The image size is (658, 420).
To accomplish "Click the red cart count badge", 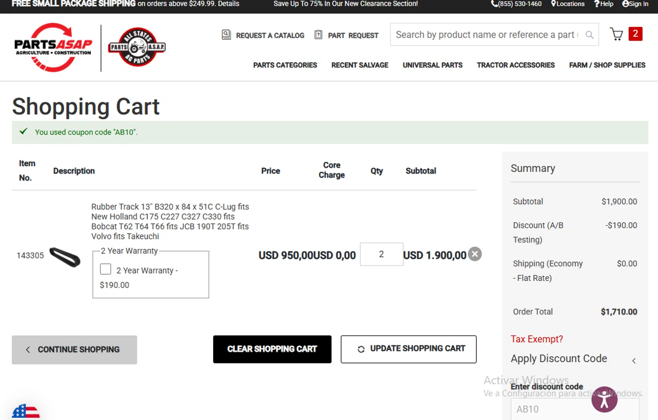I will click(x=635, y=34).
